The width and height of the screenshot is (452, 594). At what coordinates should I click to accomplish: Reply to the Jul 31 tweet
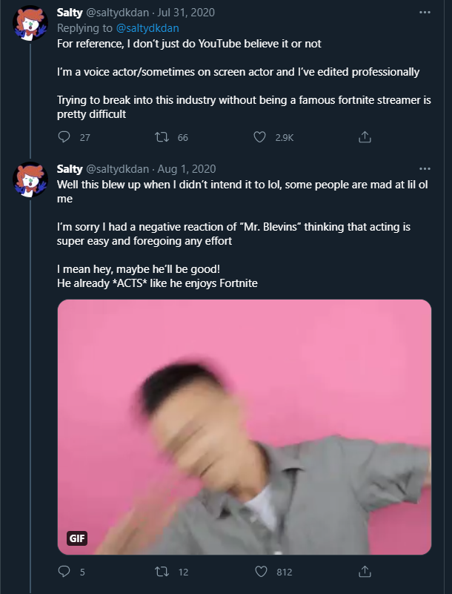pos(64,136)
